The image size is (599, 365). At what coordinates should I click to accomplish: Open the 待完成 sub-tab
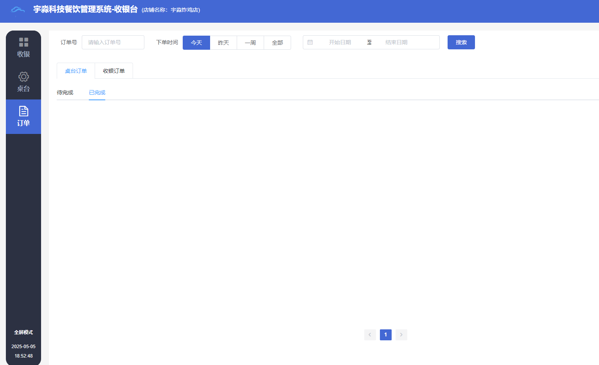(x=65, y=92)
